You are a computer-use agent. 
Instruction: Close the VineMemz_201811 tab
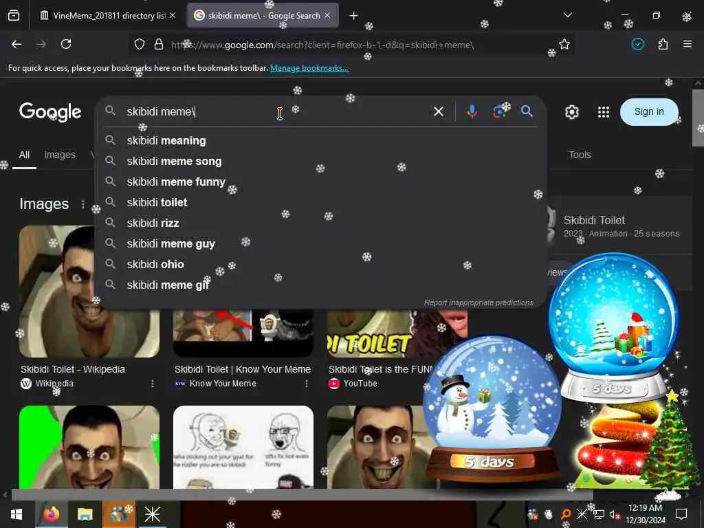click(x=173, y=16)
